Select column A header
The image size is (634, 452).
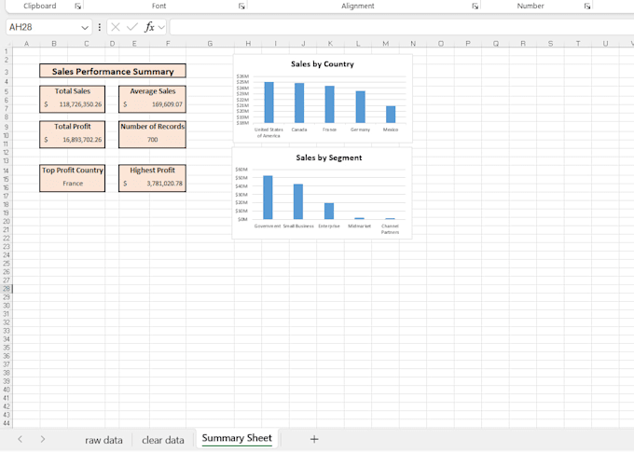pos(26,43)
